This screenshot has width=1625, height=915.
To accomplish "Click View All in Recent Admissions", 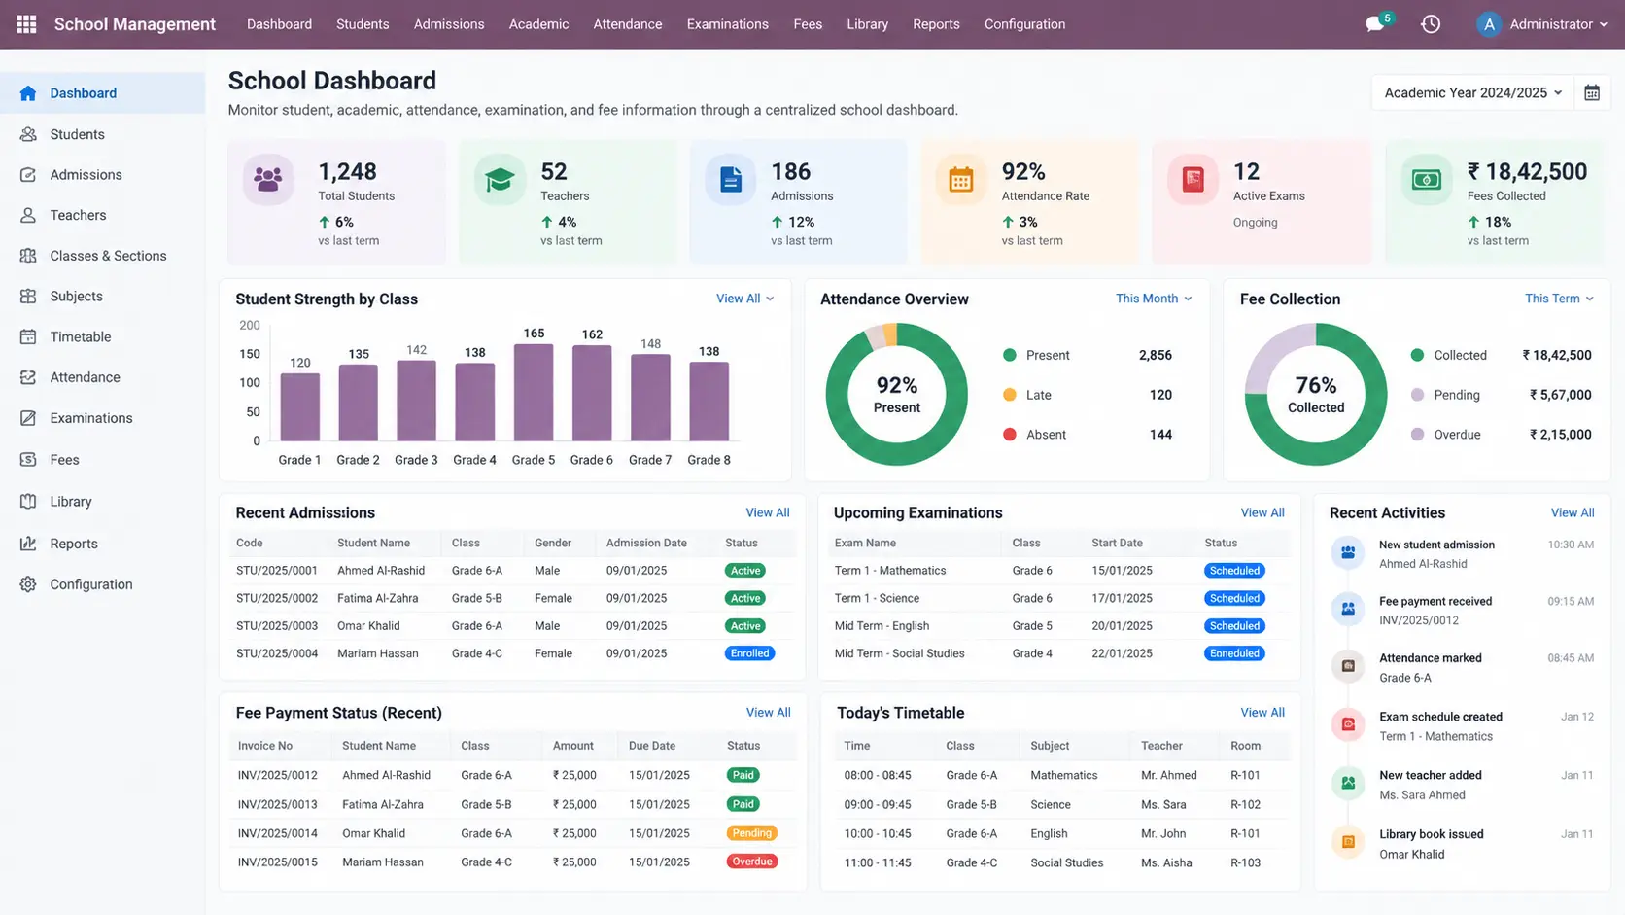I will coord(767,512).
